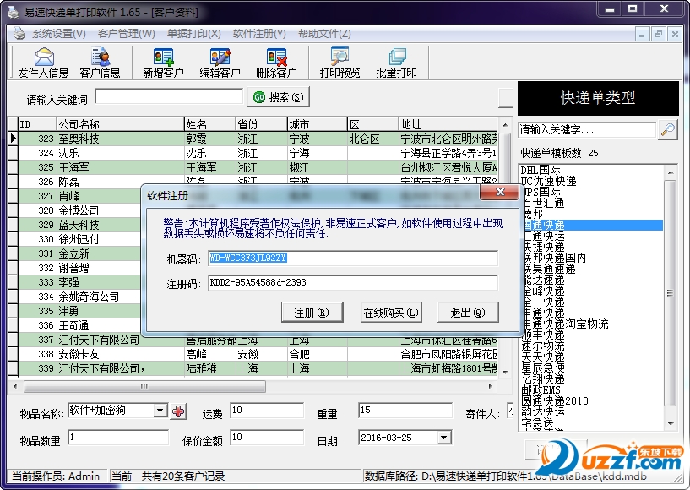Select row 339 汇付天下有限公司
This screenshot has width=690, height=490.
coord(258,368)
